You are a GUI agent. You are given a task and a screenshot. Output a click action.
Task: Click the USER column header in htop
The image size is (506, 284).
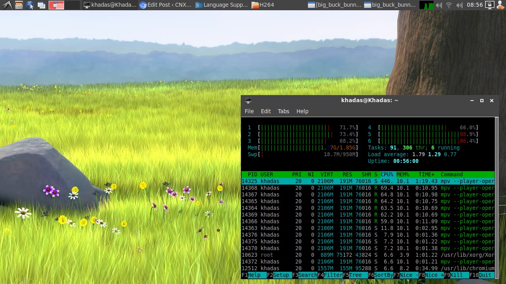(x=267, y=174)
